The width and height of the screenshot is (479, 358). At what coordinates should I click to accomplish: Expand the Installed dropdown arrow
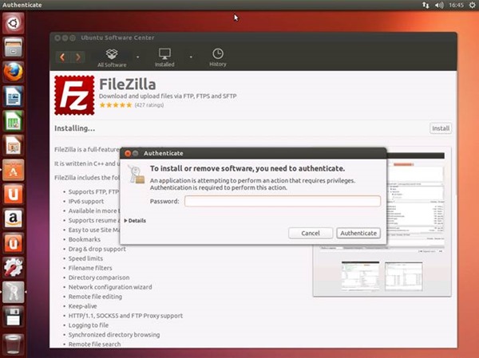click(x=191, y=57)
